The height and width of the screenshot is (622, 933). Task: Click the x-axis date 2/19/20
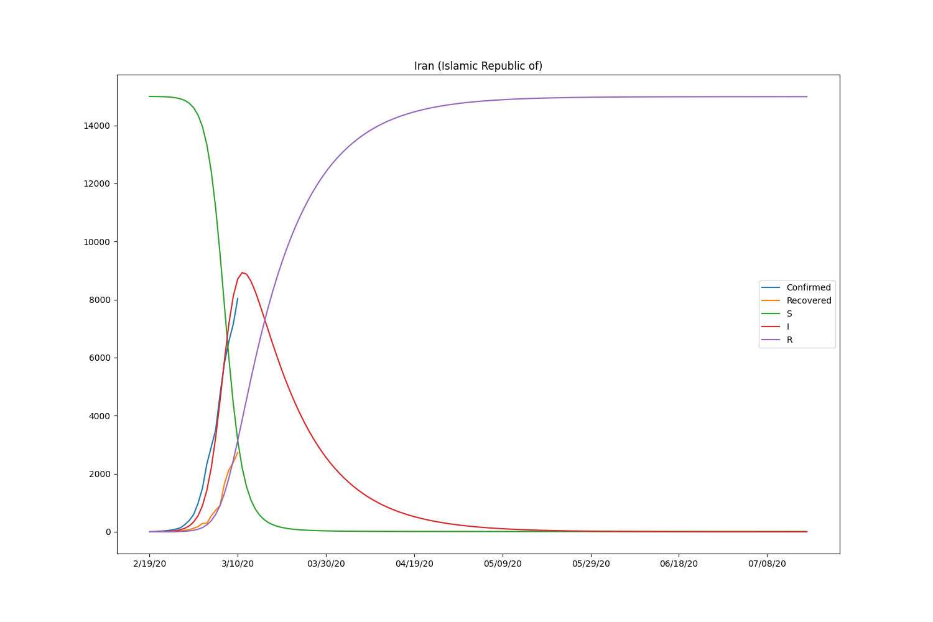click(x=149, y=564)
